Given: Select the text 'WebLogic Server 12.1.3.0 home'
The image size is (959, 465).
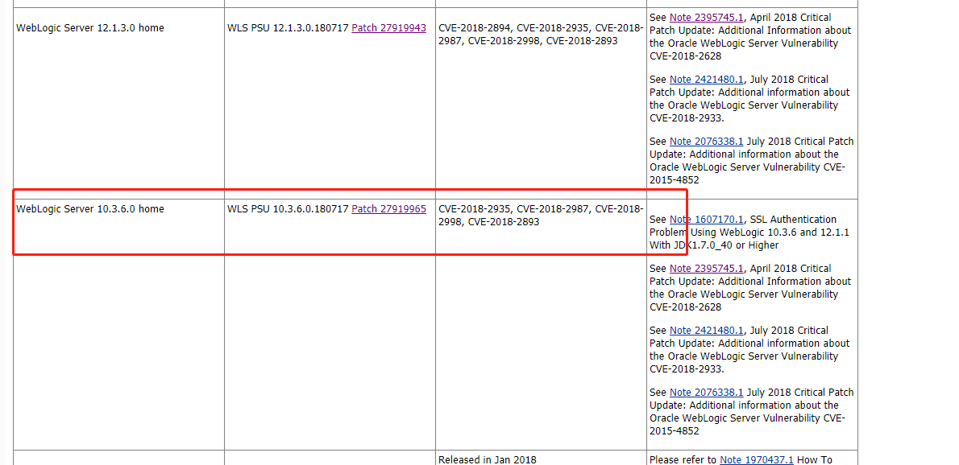Looking at the screenshot, I should [90, 28].
